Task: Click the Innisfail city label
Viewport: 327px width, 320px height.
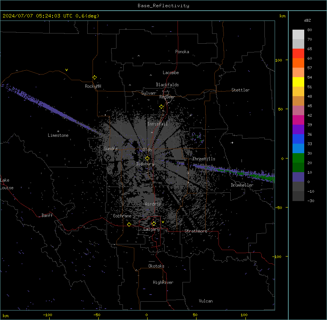Action: click(157, 124)
